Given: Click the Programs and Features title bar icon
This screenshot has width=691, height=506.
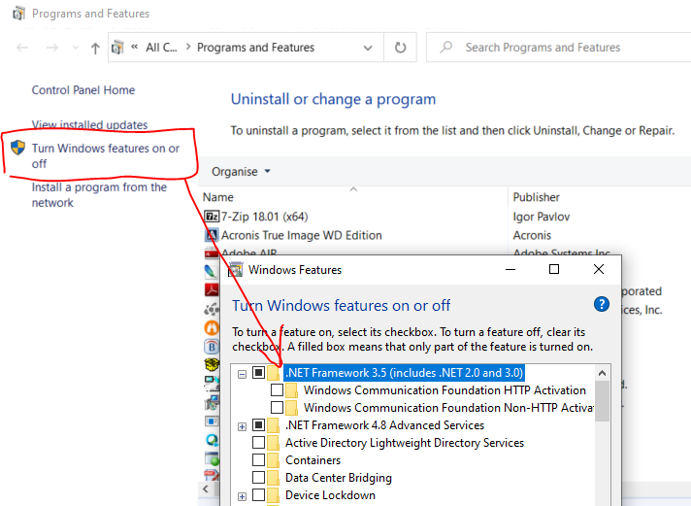Looking at the screenshot, I should click(18, 14).
